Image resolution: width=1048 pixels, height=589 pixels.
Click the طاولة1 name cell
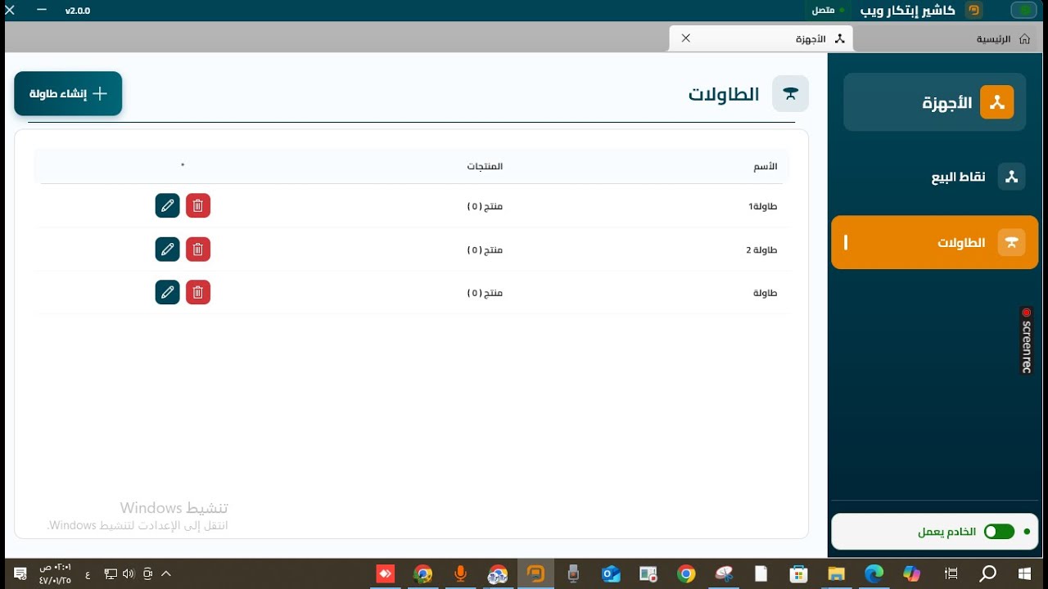click(x=762, y=206)
